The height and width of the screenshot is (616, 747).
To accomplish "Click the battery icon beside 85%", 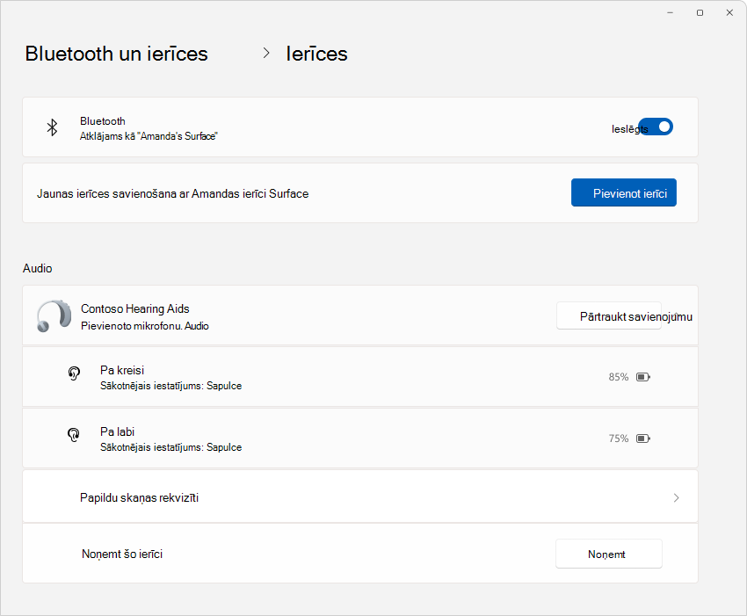I will [643, 377].
